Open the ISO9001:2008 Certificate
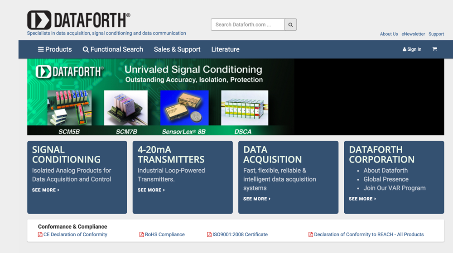The width and height of the screenshot is (453, 253). point(240,234)
